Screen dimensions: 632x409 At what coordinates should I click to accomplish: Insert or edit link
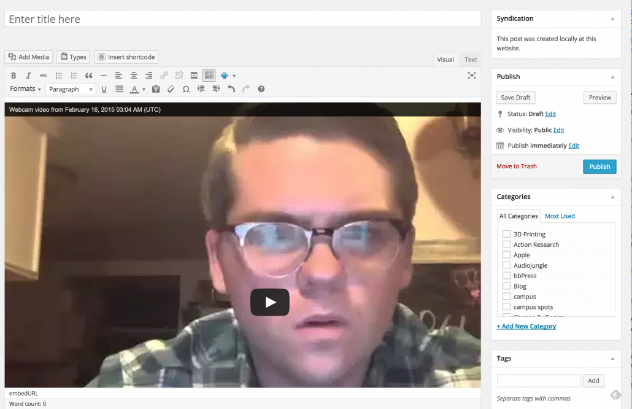tap(164, 76)
